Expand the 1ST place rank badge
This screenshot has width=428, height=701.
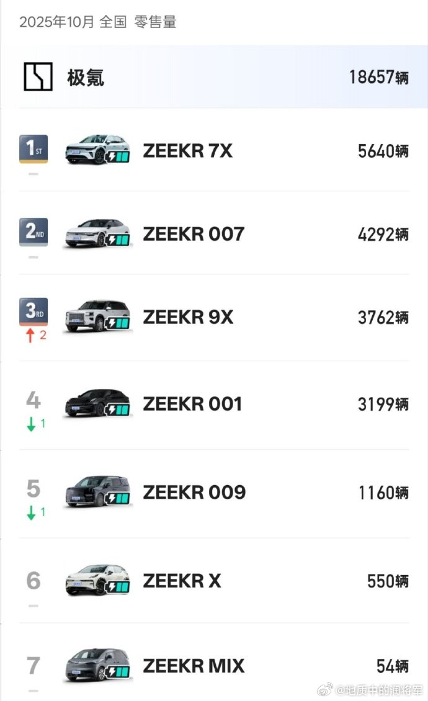click(x=33, y=149)
